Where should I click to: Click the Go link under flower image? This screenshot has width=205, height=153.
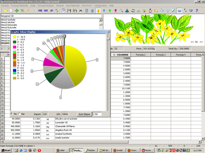point(196,42)
